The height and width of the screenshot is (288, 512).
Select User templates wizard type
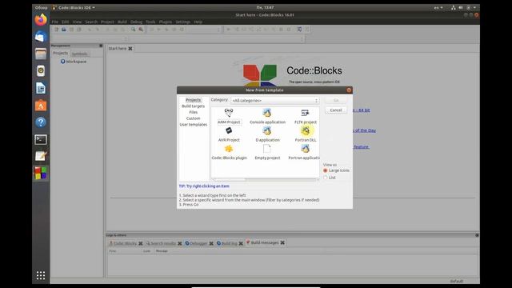[x=193, y=125]
